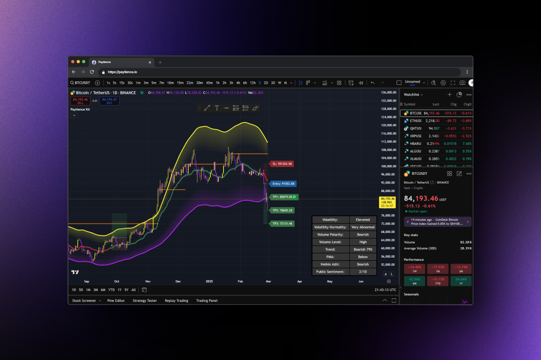Image resolution: width=541 pixels, height=360 pixels.
Task: Open watchlist advanced view pie icon
Action: pos(459,94)
